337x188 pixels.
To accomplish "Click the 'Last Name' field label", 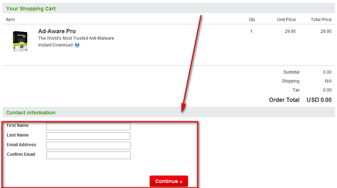I will coord(18,135).
